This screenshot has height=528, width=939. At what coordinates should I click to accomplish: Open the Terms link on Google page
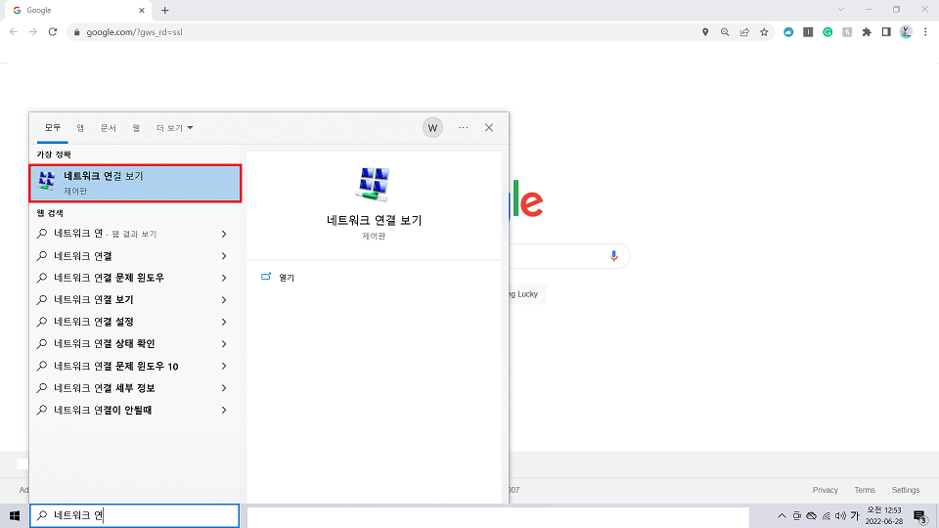coord(864,490)
